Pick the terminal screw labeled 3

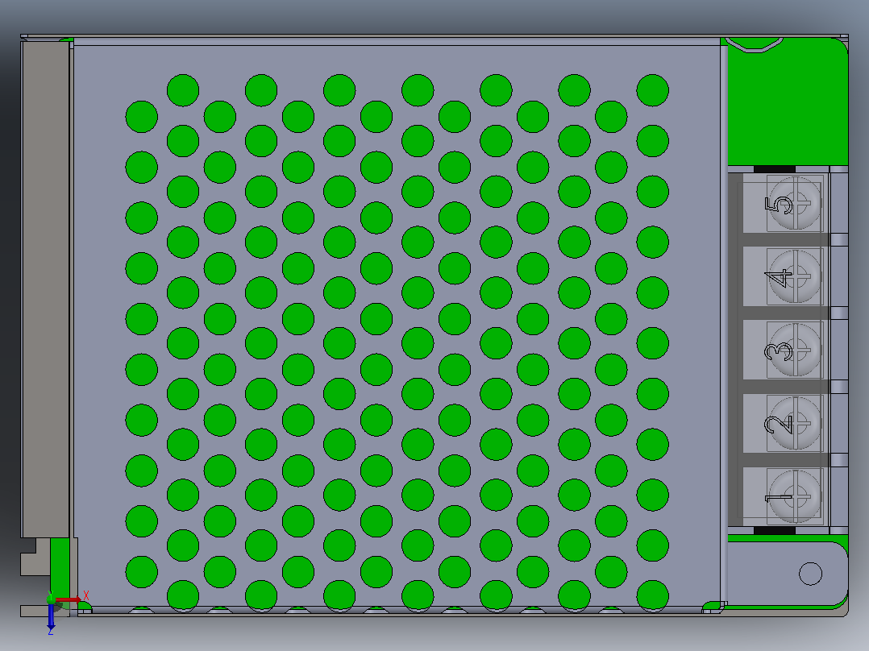pos(796,350)
